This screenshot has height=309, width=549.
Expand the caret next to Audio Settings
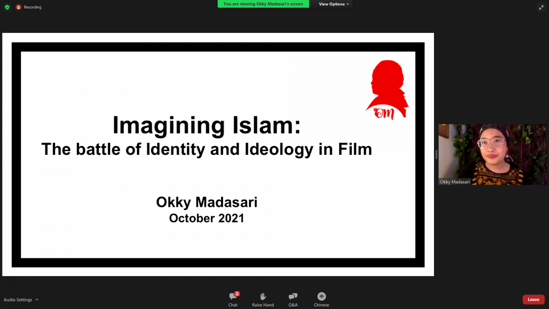pyautogui.click(x=37, y=300)
